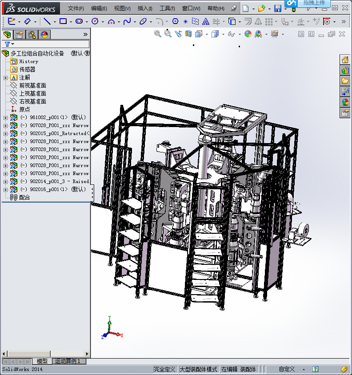Click the Section View icon
The height and width of the screenshot is (375, 352).
tap(188, 34)
